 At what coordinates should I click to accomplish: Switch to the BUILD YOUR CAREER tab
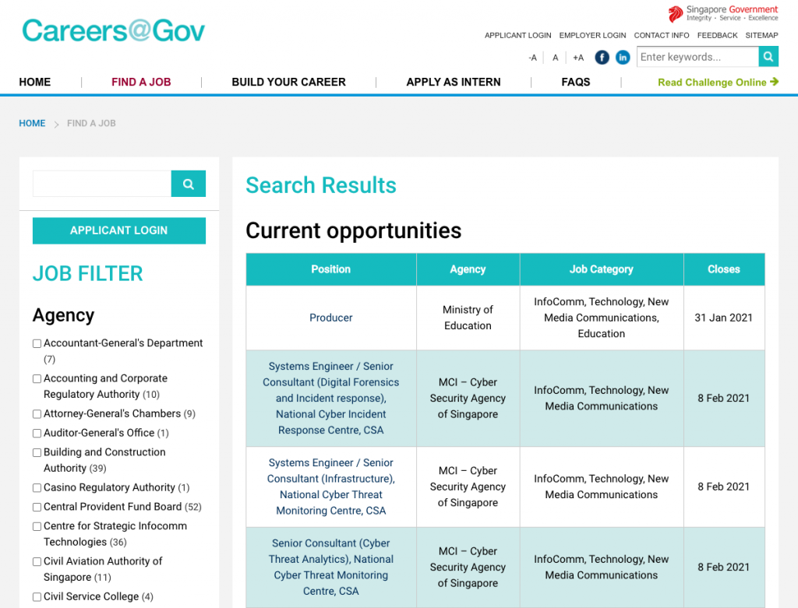click(288, 82)
